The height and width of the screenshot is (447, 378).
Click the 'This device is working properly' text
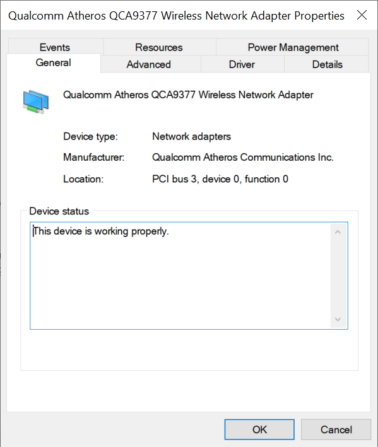click(101, 231)
